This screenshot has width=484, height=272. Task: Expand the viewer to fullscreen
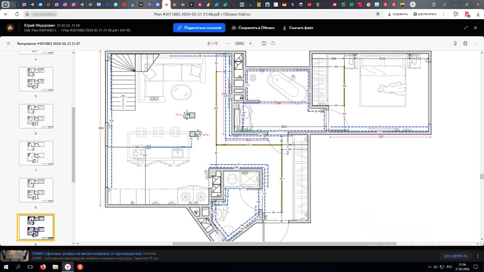pos(465,28)
